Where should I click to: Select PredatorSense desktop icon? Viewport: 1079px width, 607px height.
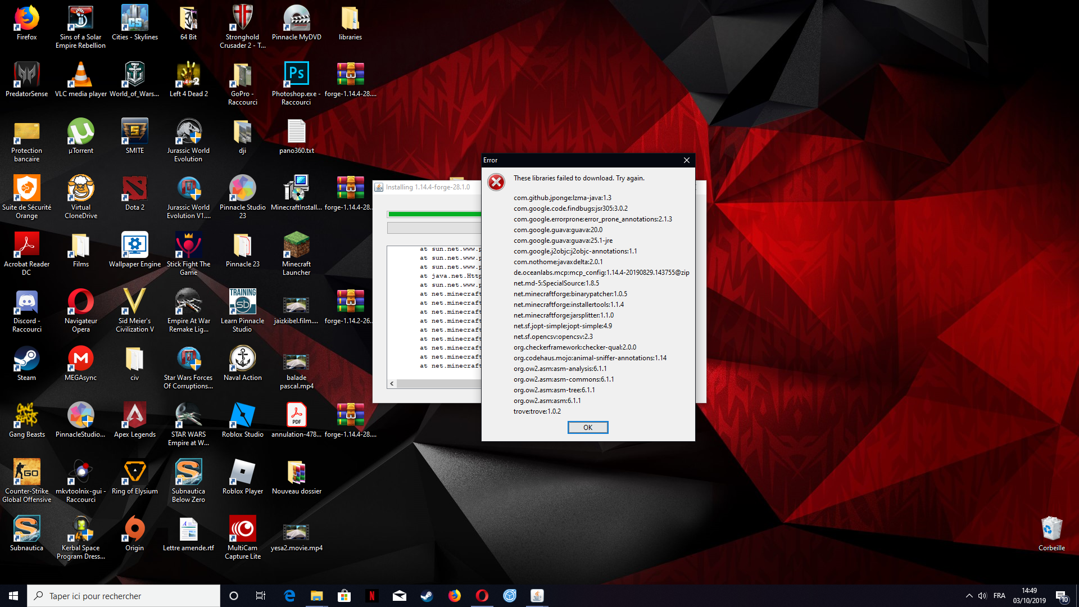coord(26,80)
